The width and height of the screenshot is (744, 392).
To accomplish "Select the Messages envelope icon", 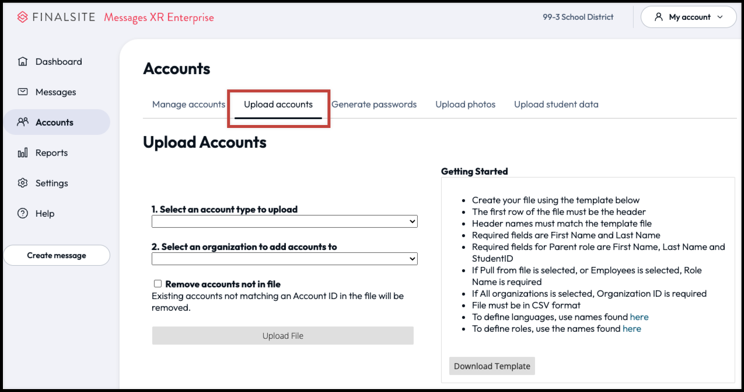I will coord(23,92).
